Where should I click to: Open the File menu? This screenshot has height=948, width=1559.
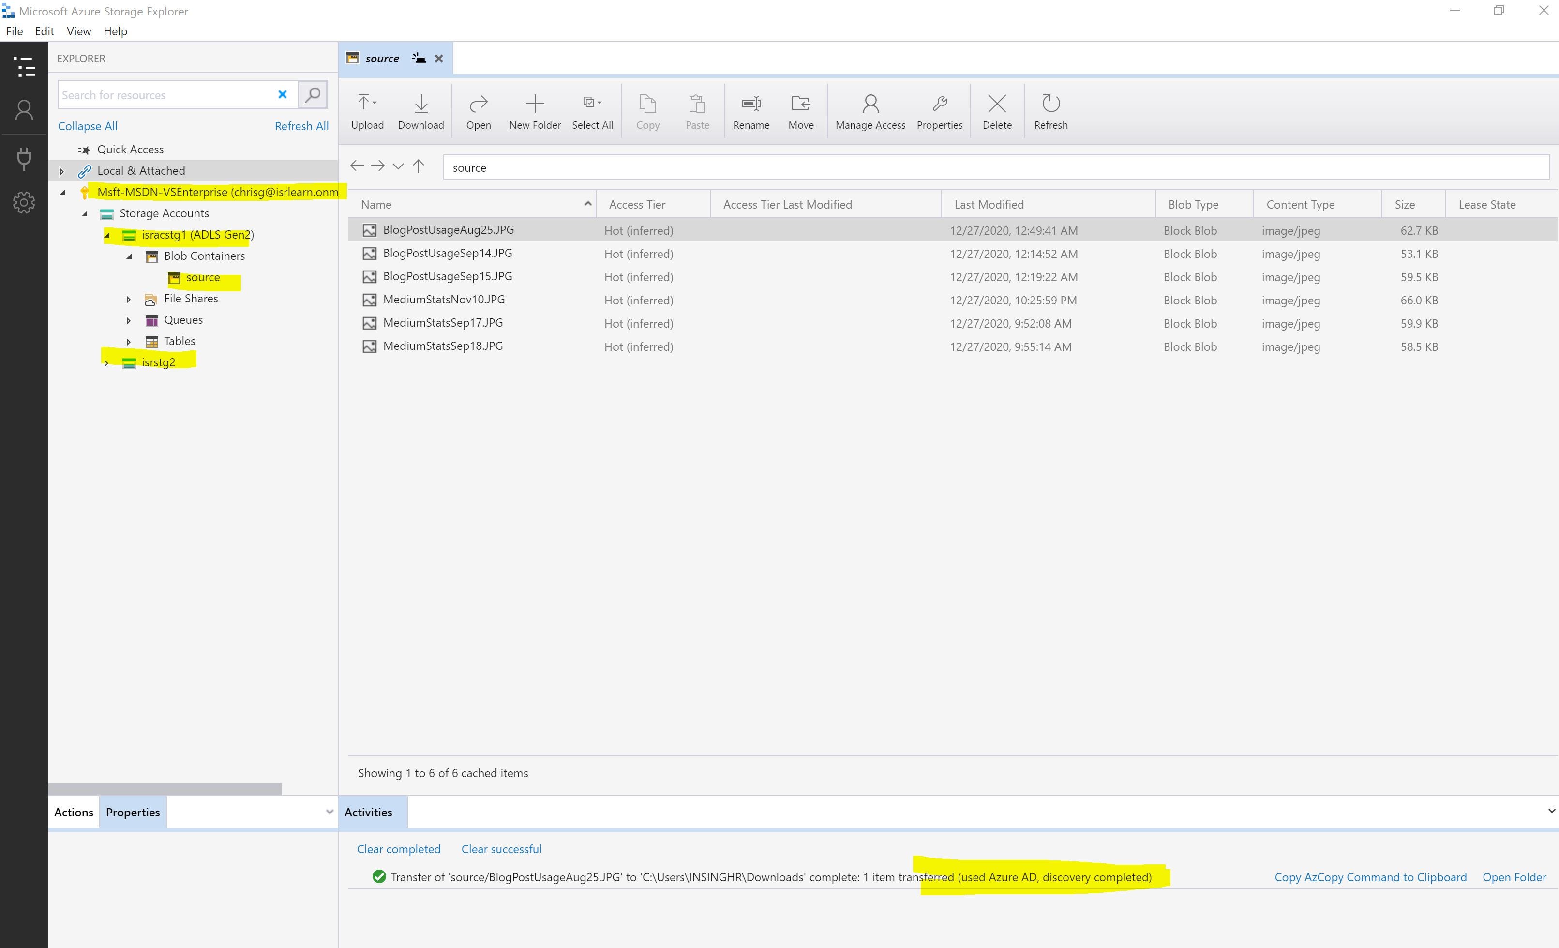tap(14, 31)
